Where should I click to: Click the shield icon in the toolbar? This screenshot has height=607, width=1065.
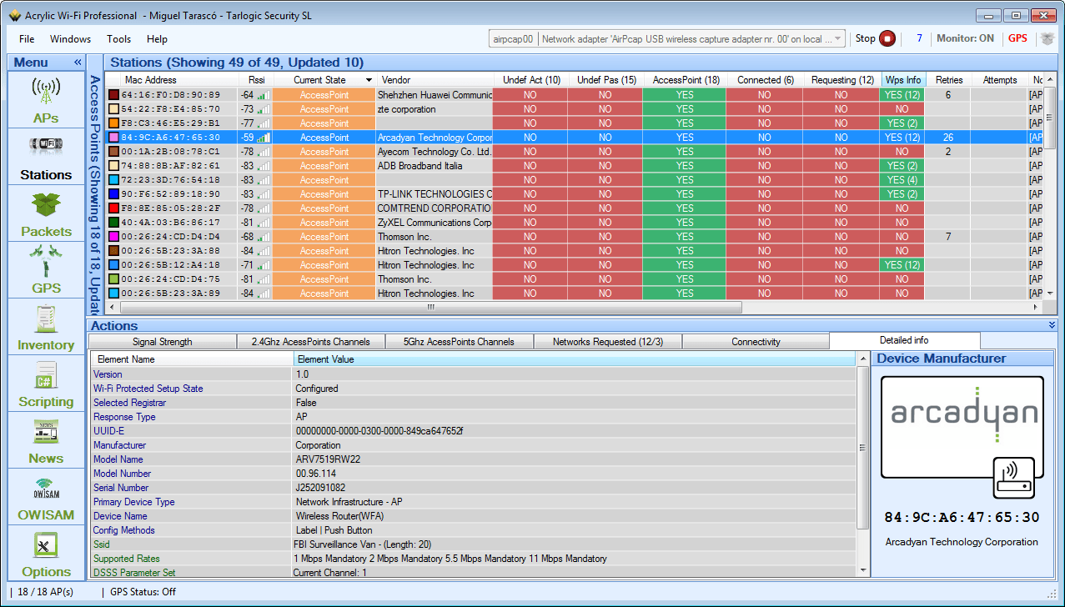1047,38
